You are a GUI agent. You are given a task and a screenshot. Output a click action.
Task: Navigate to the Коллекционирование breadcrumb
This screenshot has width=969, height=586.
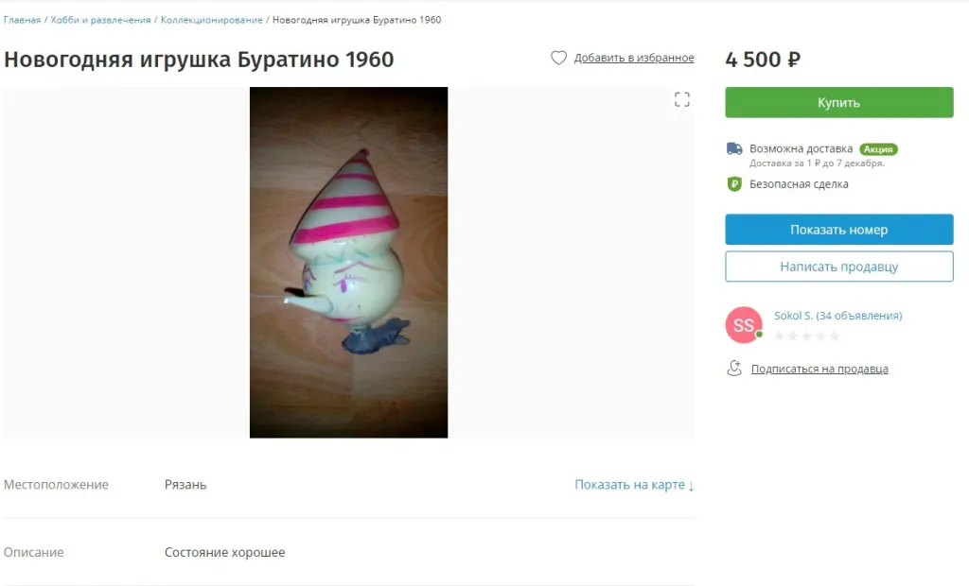tap(211, 20)
